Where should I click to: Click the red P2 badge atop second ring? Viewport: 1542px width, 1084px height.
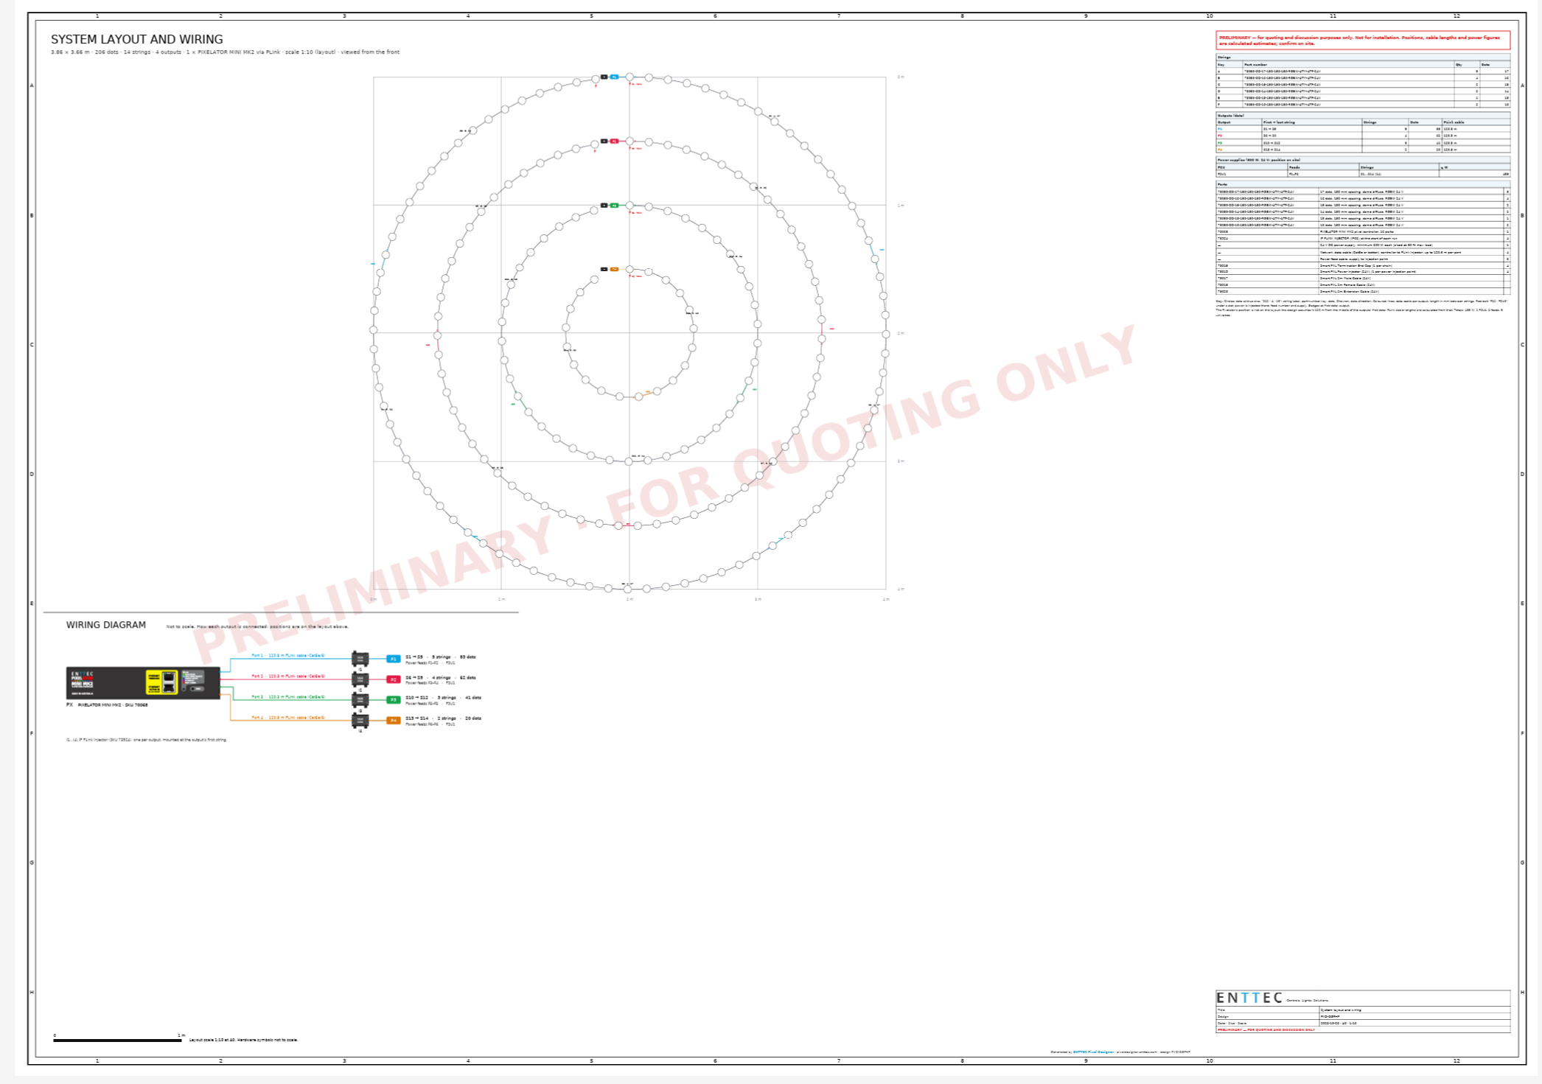click(x=614, y=141)
